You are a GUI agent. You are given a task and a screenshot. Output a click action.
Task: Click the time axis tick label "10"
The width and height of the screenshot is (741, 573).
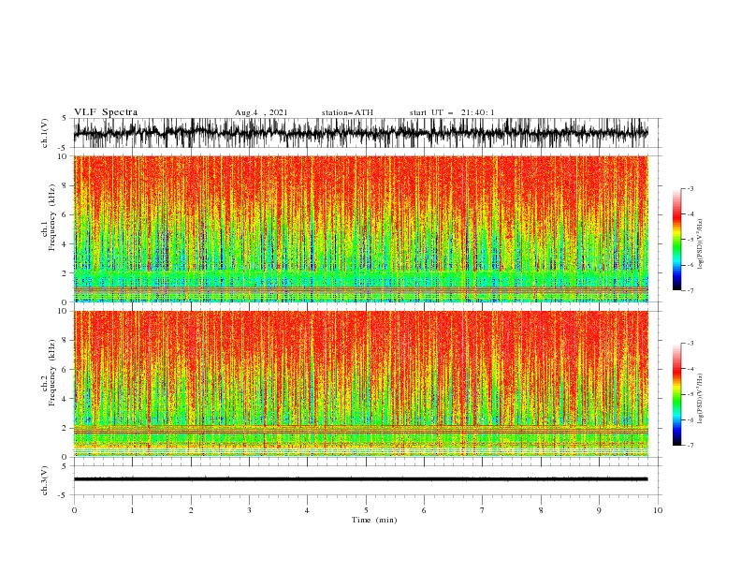point(658,510)
